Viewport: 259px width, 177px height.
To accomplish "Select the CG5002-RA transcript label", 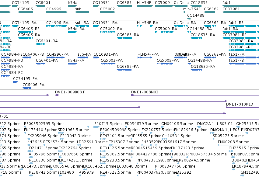I will 111,29.
